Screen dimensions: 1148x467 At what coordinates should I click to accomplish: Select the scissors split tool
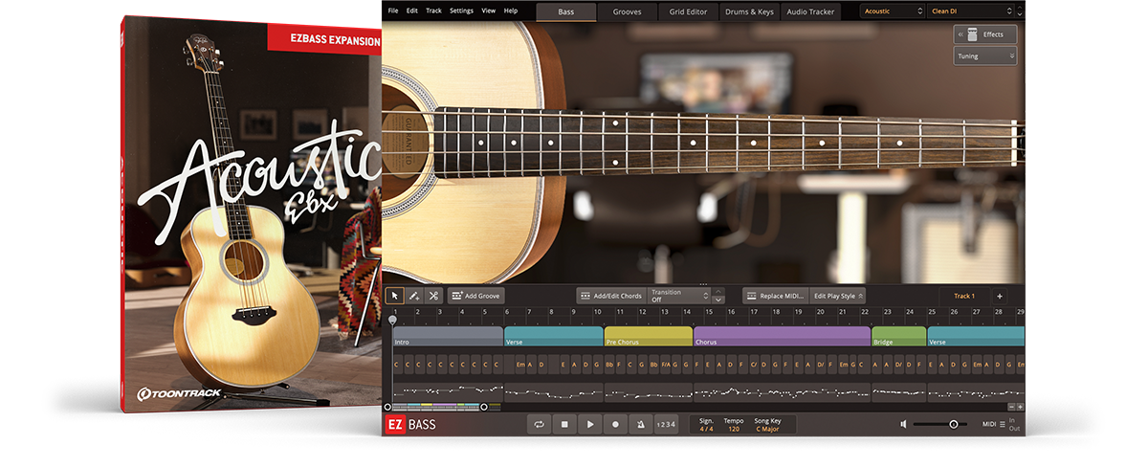click(433, 297)
